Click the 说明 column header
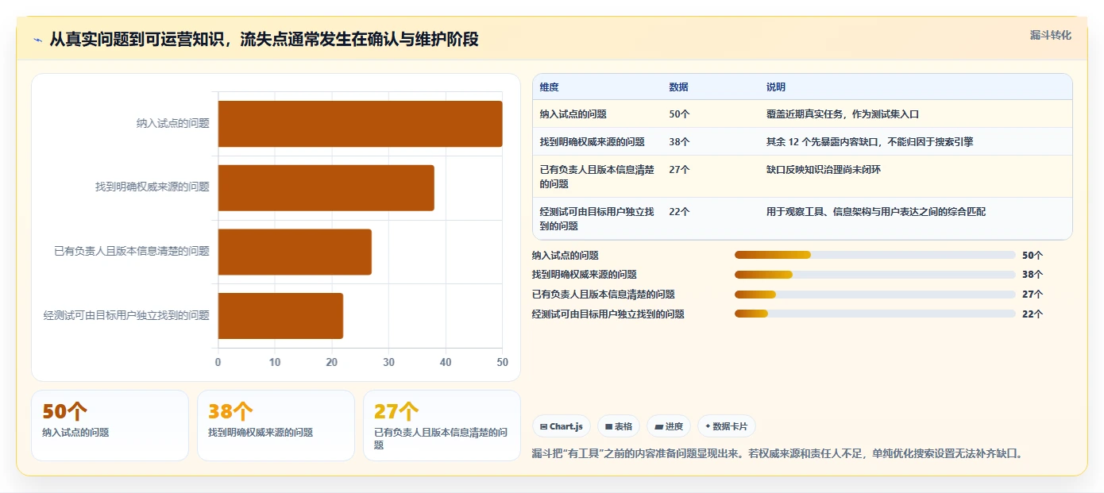Image resolution: width=1104 pixels, height=493 pixels. click(x=776, y=87)
